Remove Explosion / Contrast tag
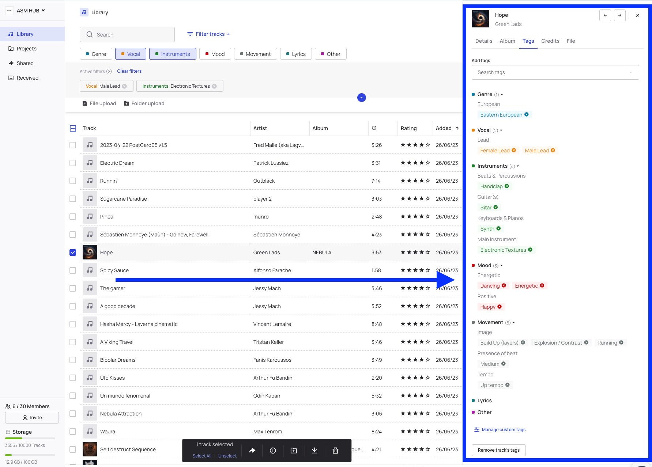 [586, 342]
